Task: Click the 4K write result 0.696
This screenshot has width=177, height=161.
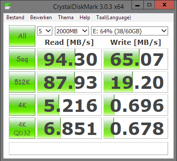Action: coord(136,105)
